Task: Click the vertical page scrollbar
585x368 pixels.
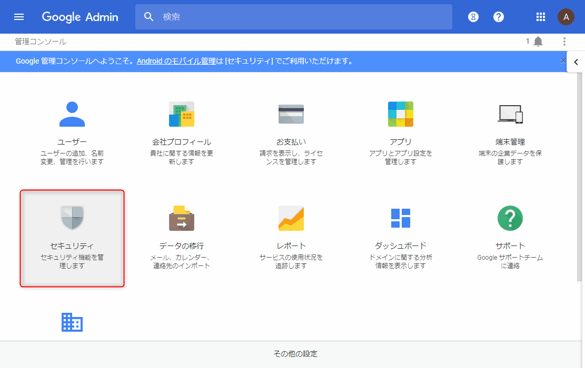Action: pyautogui.click(x=579, y=177)
